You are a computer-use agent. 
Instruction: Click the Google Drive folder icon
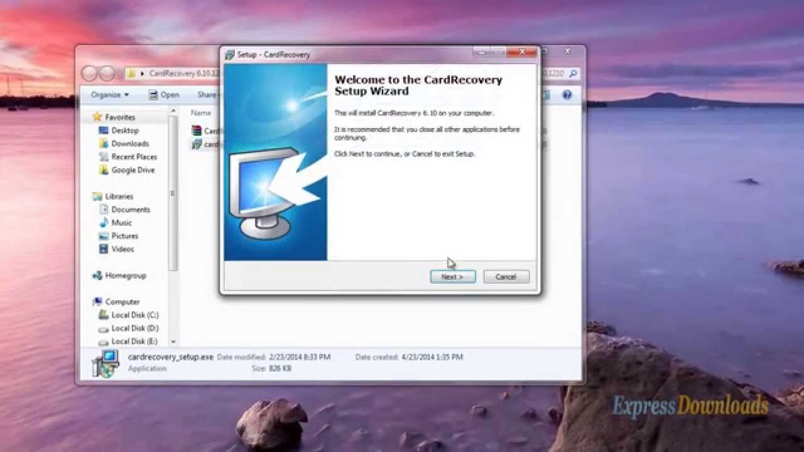(x=104, y=170)
